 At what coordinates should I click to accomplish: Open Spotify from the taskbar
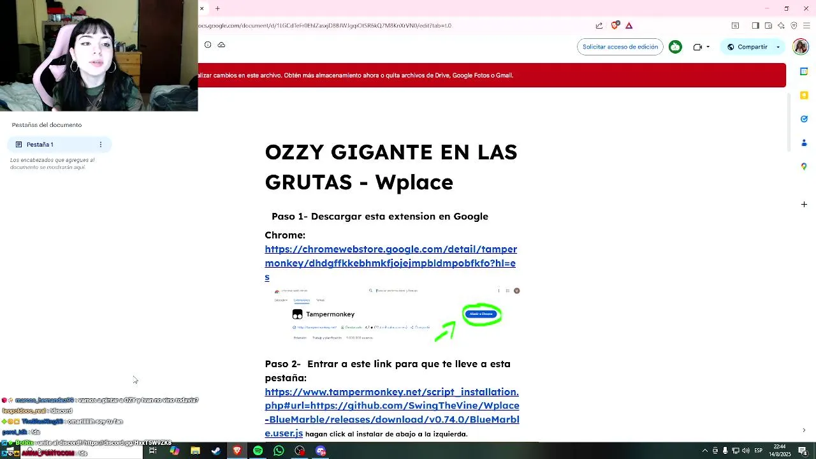(x=258, y=451)
